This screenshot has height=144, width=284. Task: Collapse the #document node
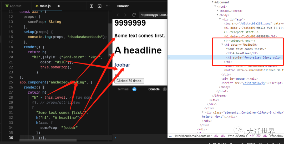(x=213, y=2)
